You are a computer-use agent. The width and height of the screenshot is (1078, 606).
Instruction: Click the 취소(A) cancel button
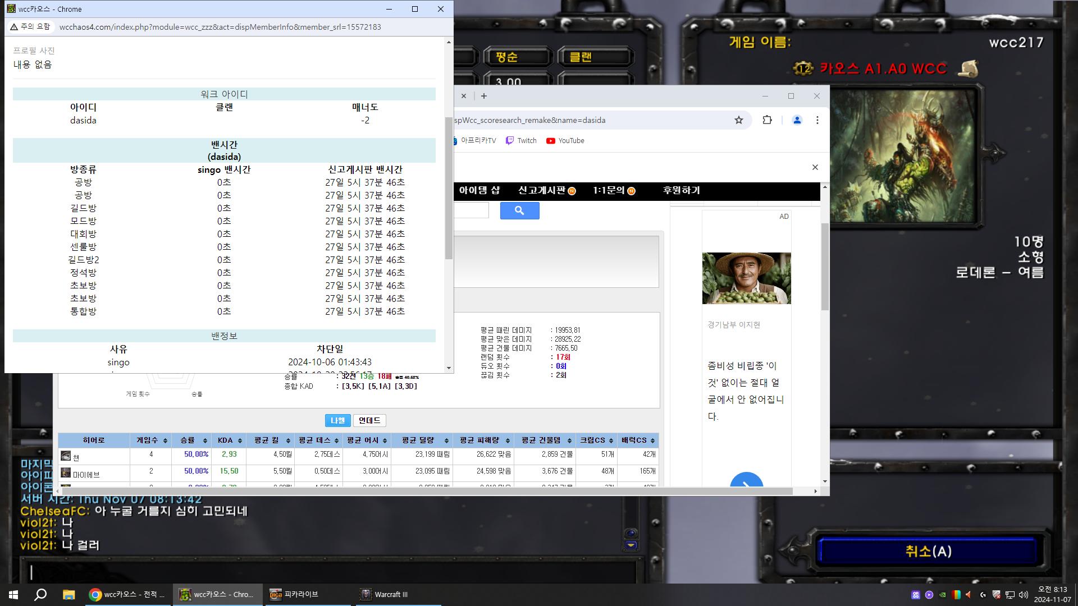point(928,551)
